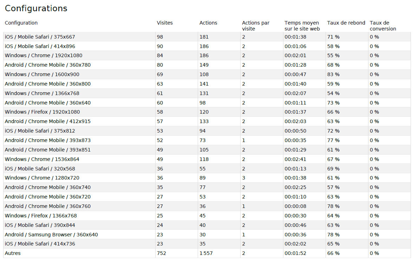
Task: Click the 83 % bounce rate cell
Action: (333, 74)
